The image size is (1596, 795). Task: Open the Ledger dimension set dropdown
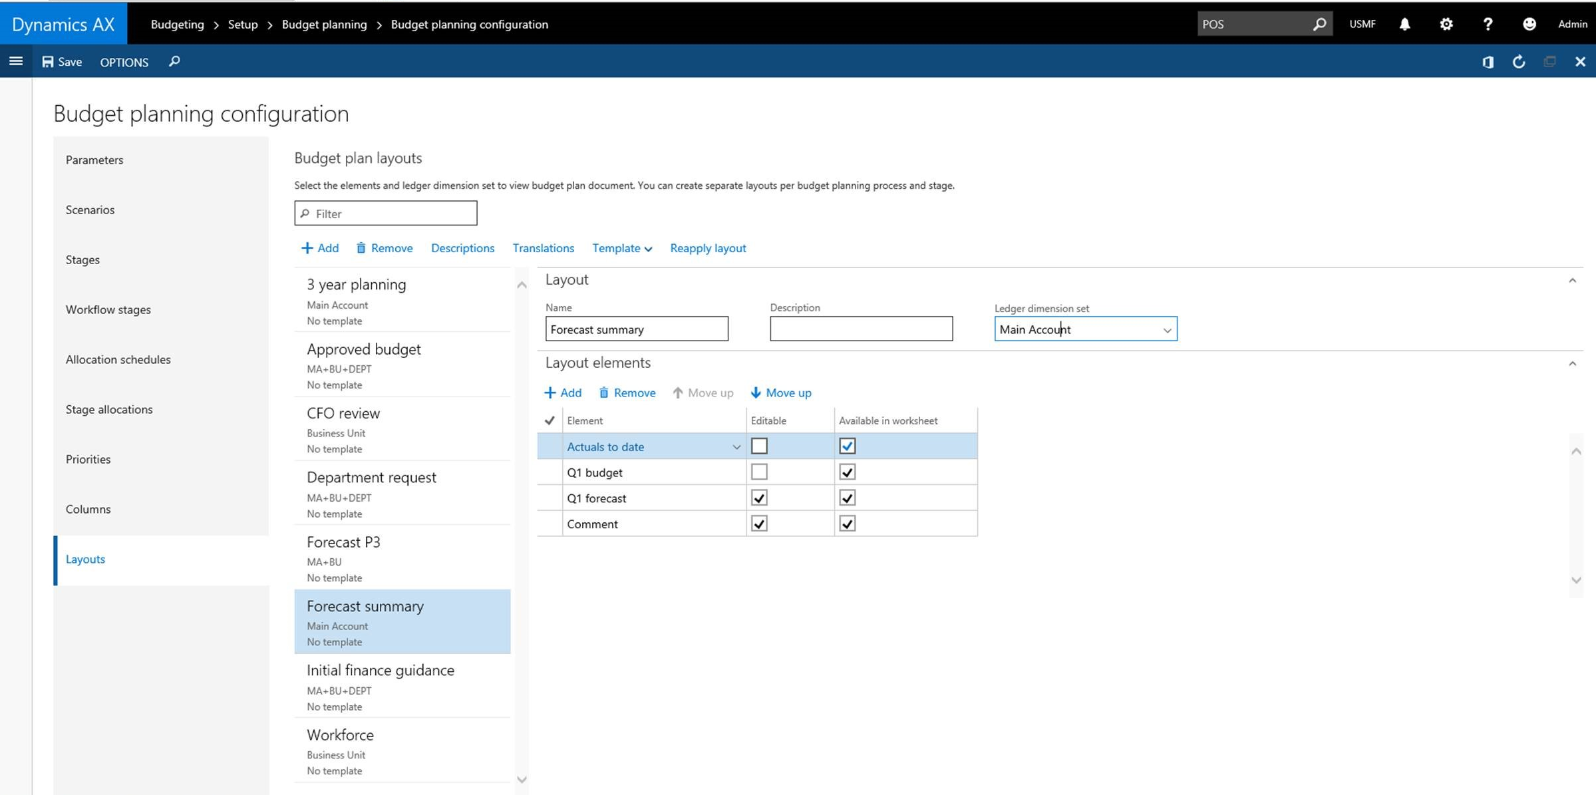tap(1167, 330)
